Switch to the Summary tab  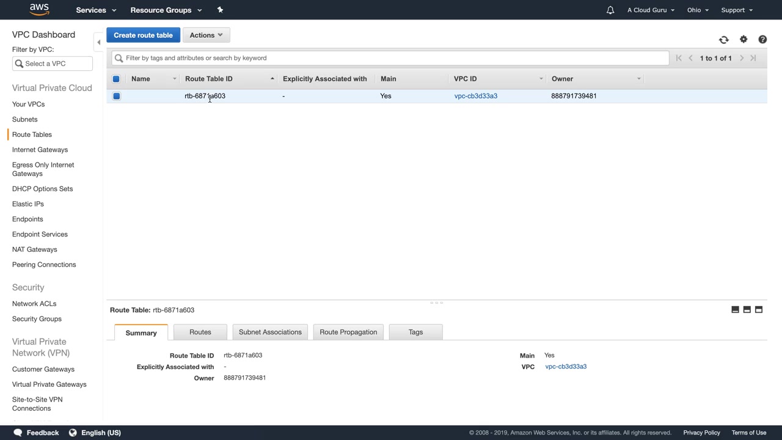pos(141,332)
